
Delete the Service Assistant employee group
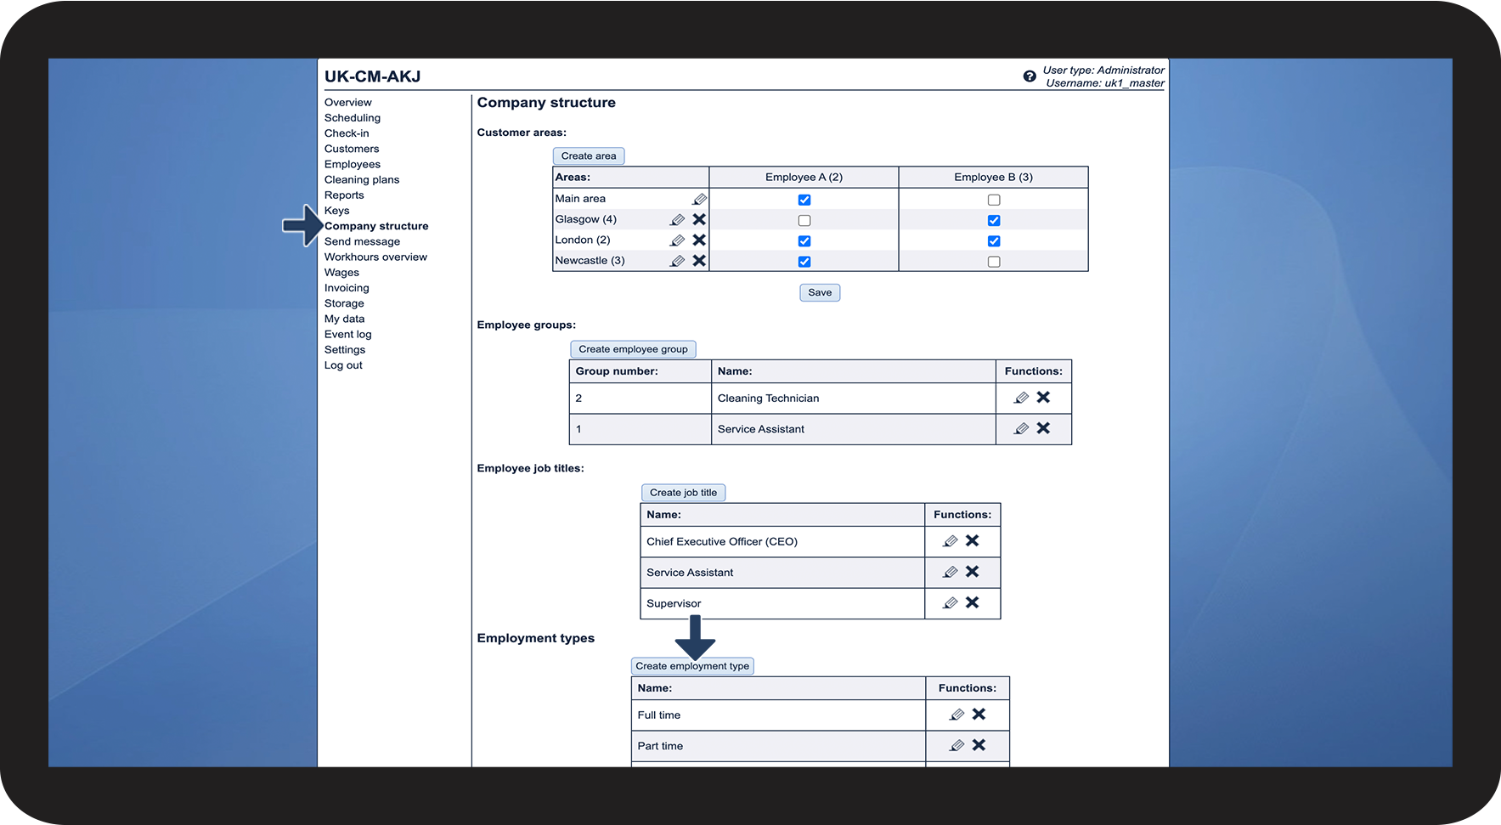coord(1043,428)
